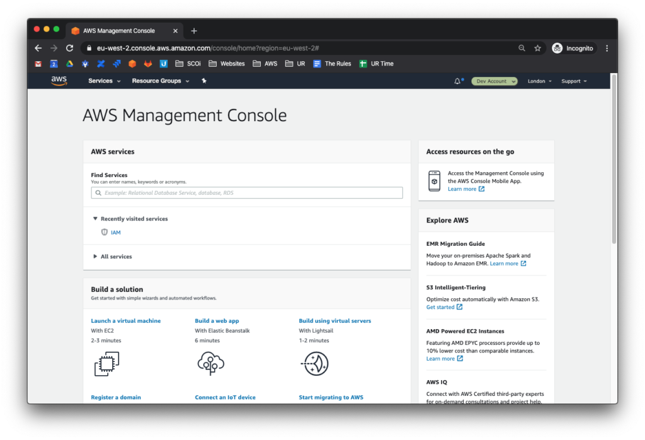Click Register a domain link

[x=116, y=397]
